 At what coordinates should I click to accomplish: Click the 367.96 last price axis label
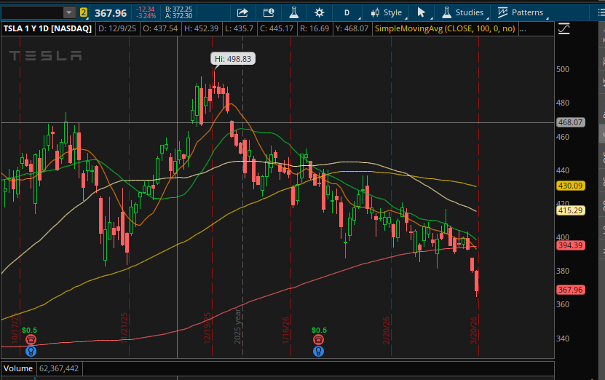571,290
